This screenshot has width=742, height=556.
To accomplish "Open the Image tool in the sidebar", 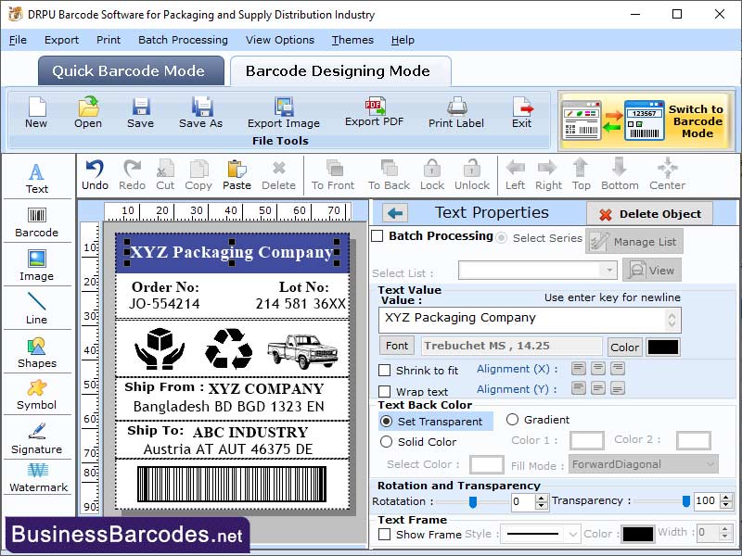I will 37,265.
